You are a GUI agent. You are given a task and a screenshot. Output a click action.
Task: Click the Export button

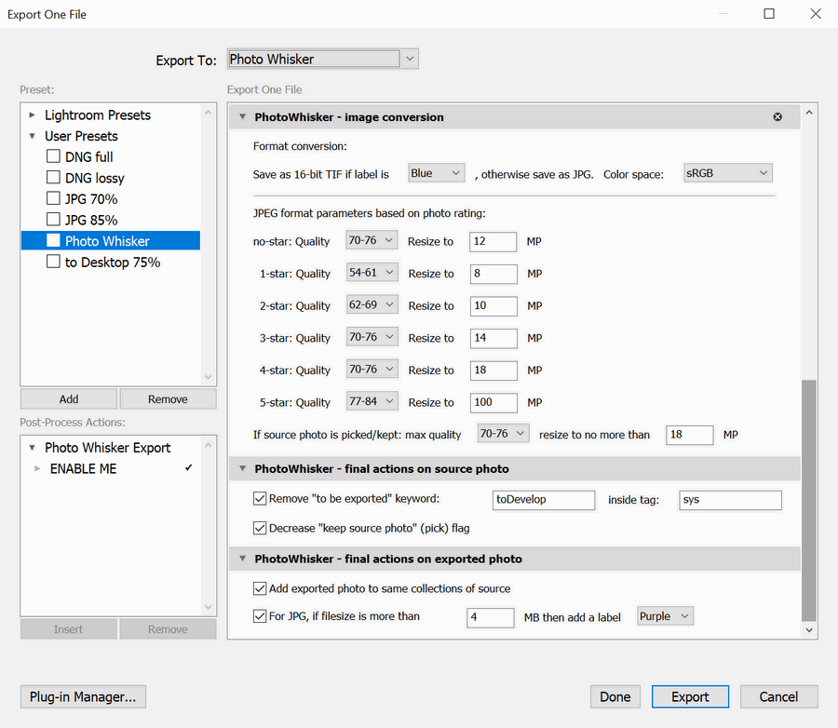click(x=690, y=697)
